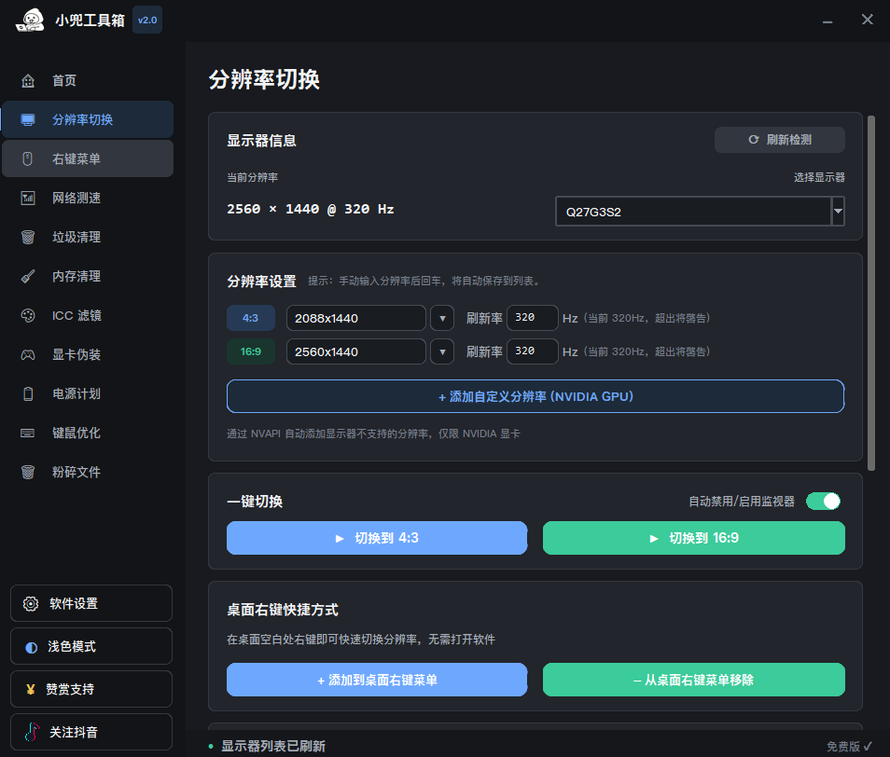Image resolution: width=890 pixels, height=757 pixels.
Task: Minimize the 小兜工具箱 window
Action: tap(827, 21)
